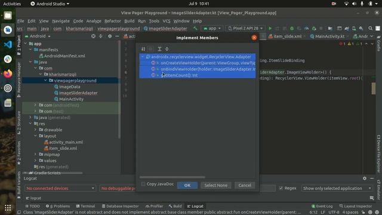Open the Files app in the dock
The width and height of the screenshot is (382, 215).
[8, 15]
